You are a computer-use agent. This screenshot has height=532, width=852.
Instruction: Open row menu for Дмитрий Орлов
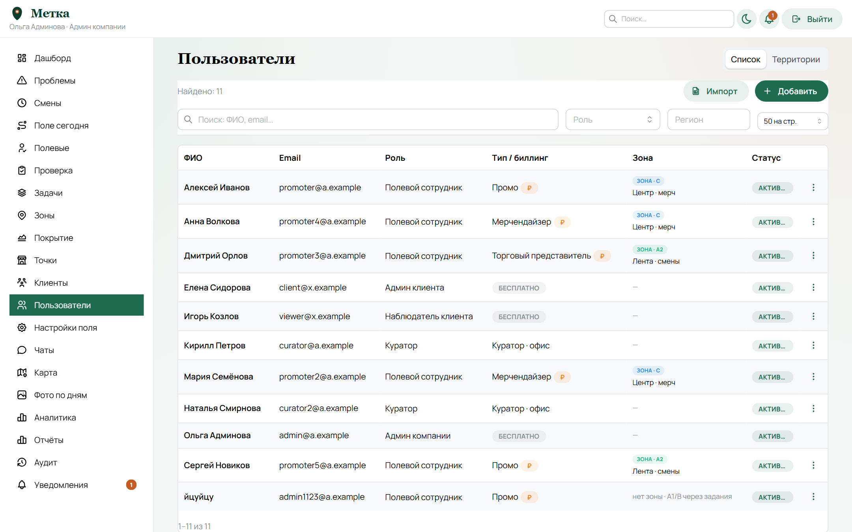[x=813, y=256]
